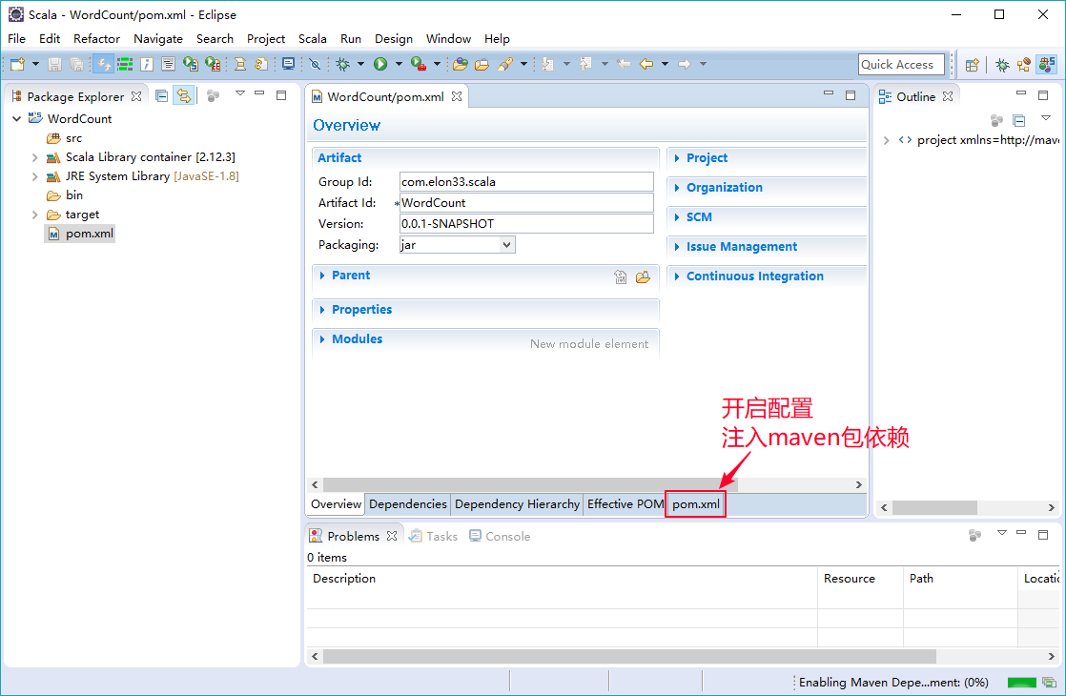Open the Refactor menu
This screenshot has width=1066, height=696.
point(96,39)
